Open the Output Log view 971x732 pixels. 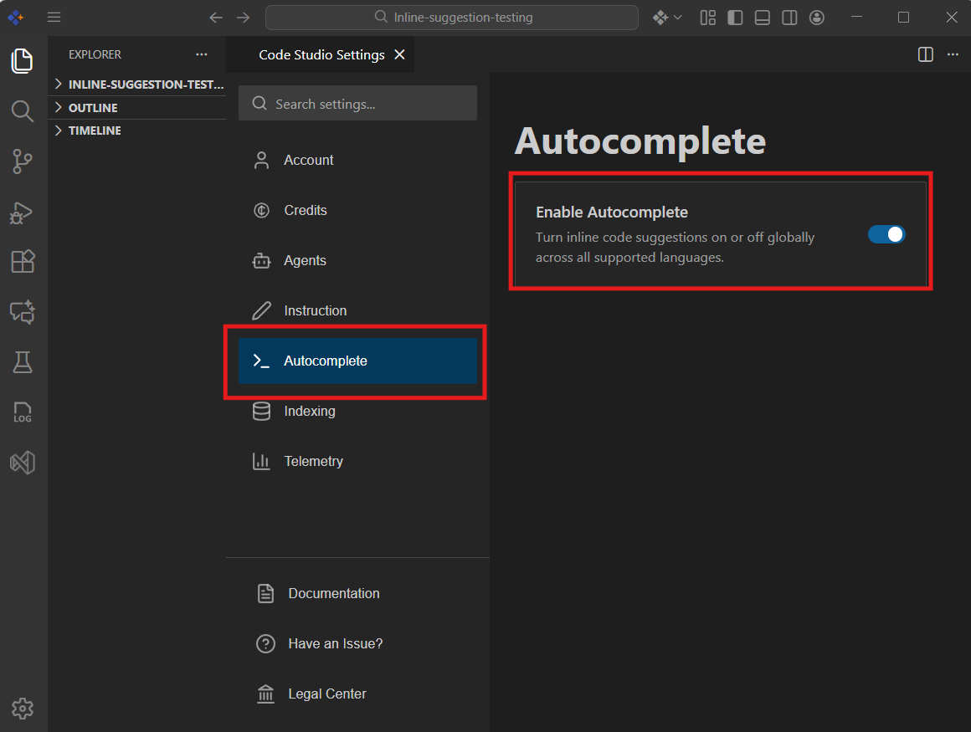click(23, 412)
